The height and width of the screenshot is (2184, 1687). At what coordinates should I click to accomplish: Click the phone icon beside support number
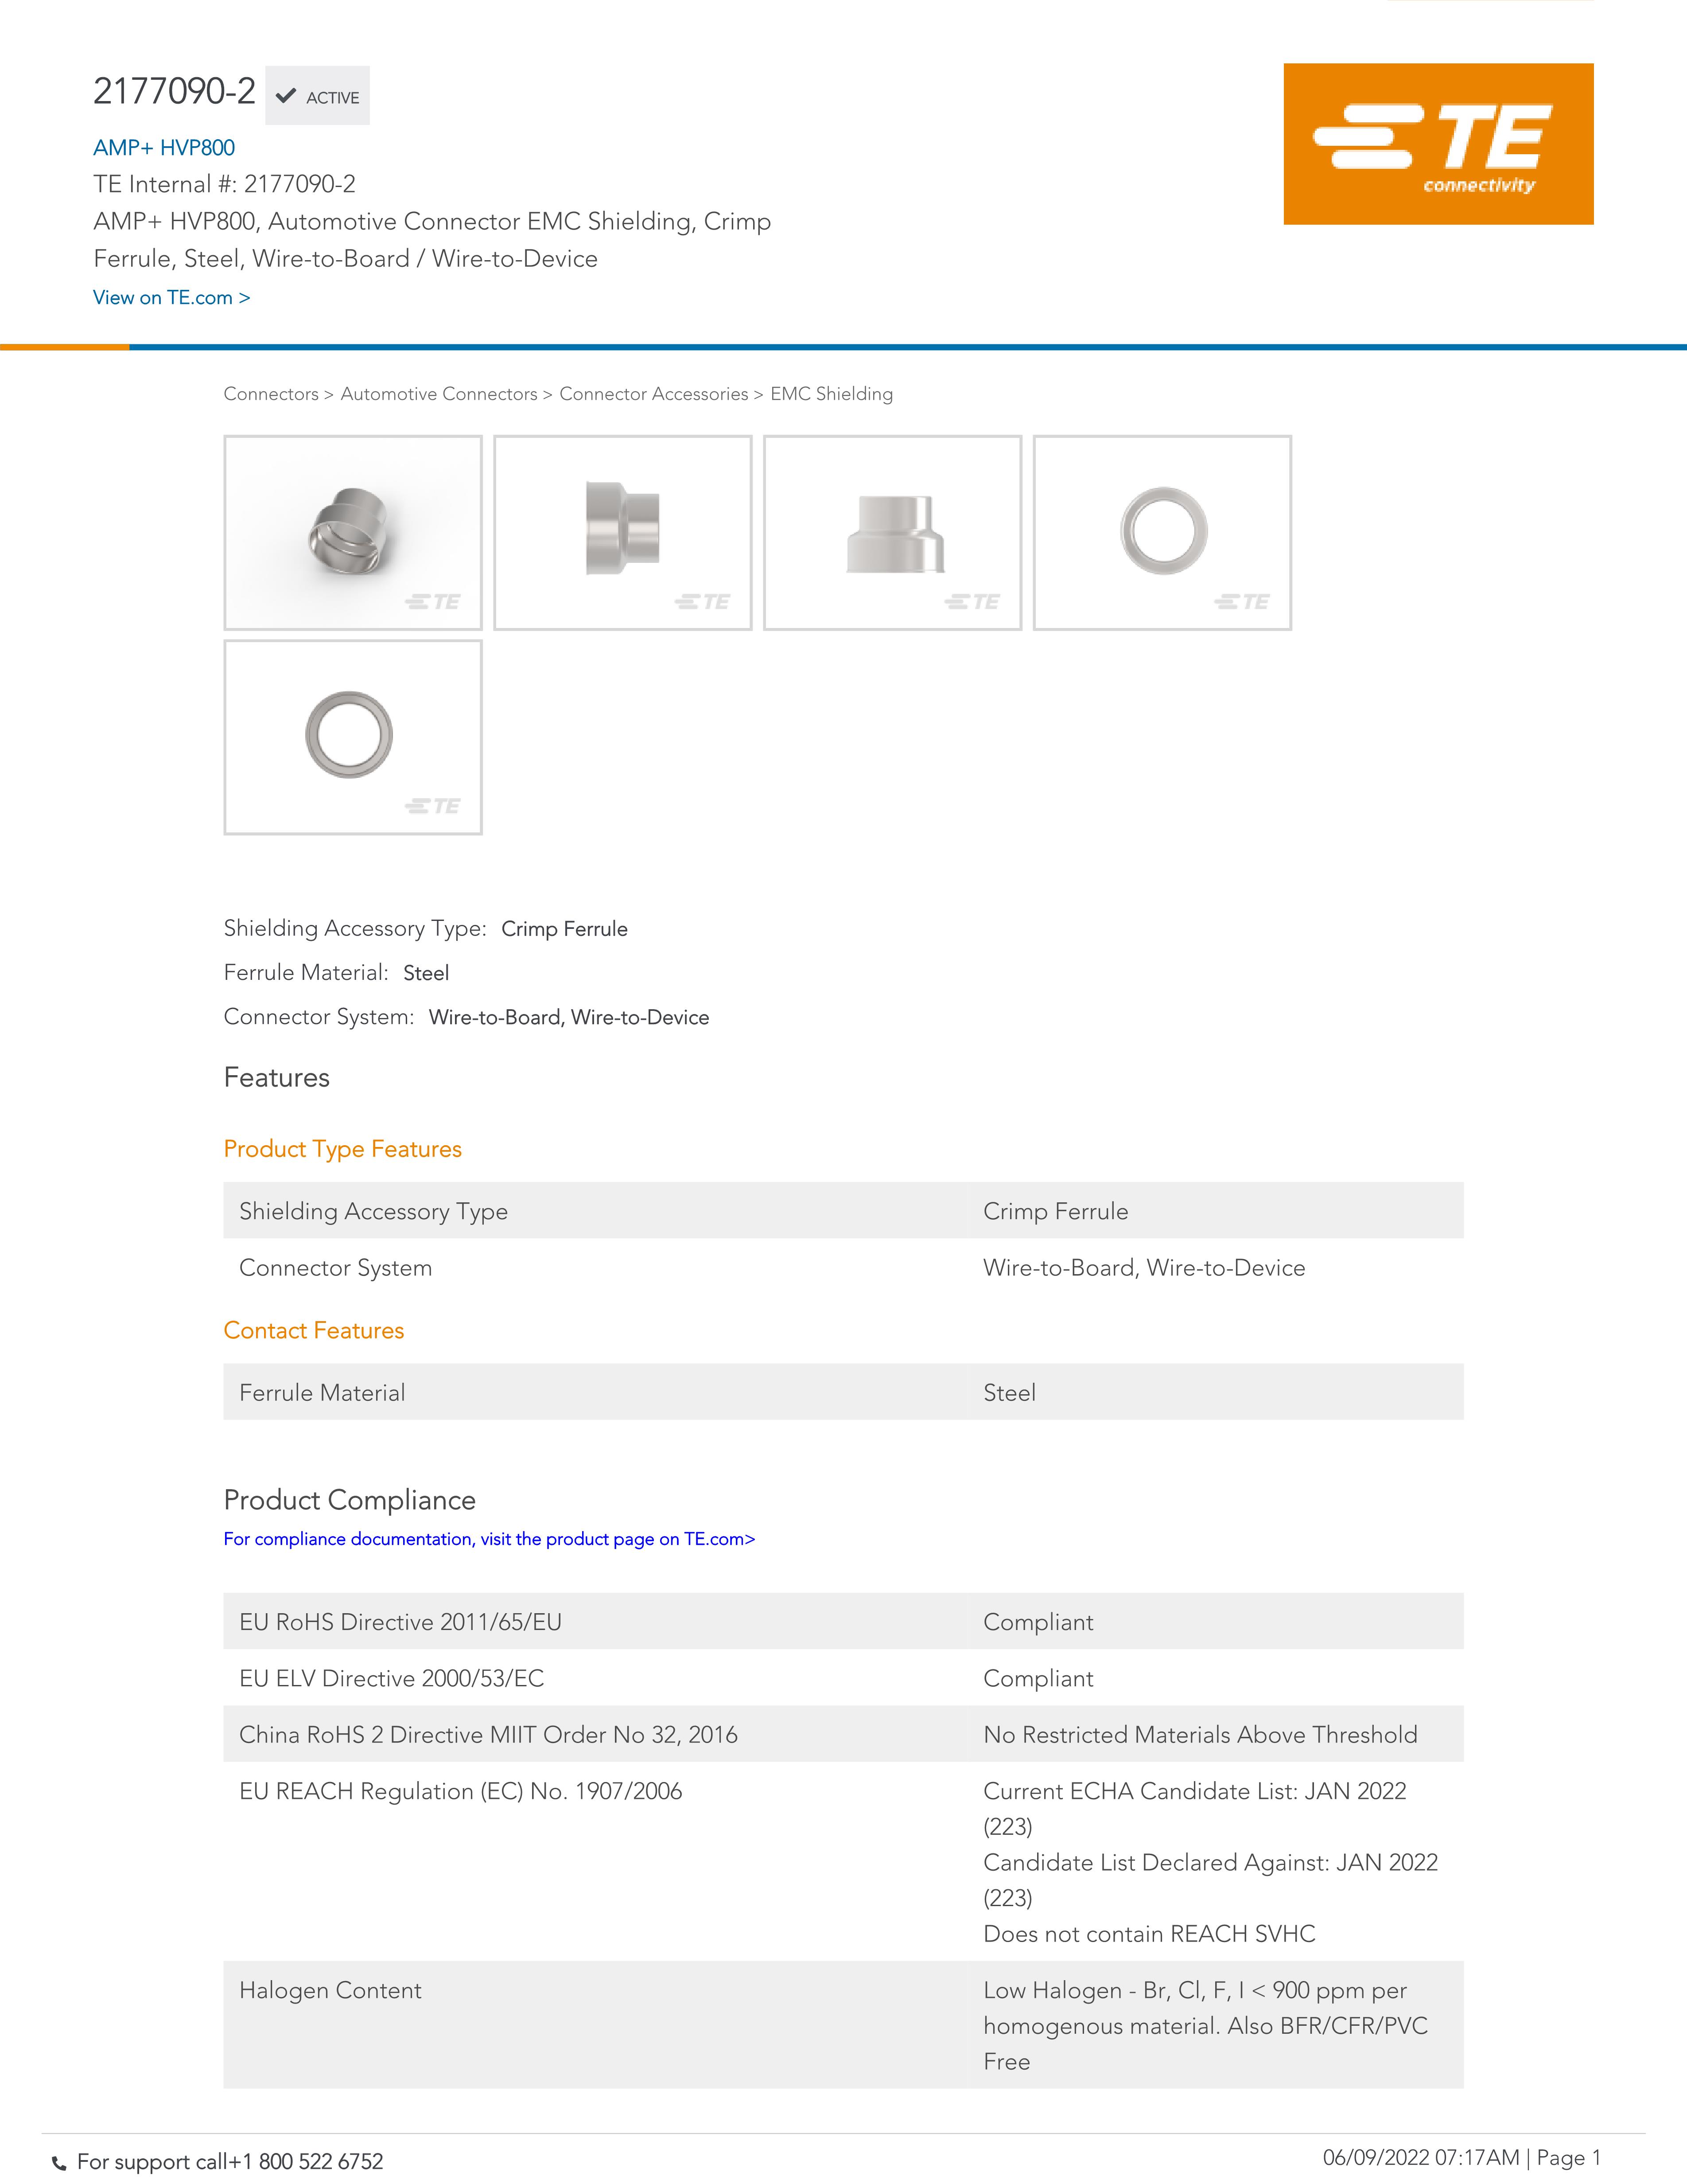pos(60,2163)
